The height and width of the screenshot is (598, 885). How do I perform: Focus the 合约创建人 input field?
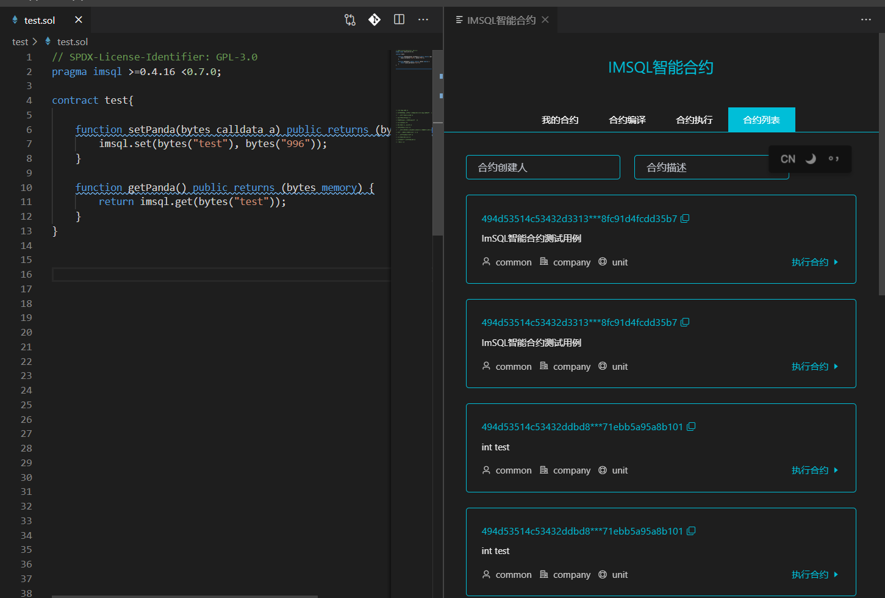(x=543, y=167)
